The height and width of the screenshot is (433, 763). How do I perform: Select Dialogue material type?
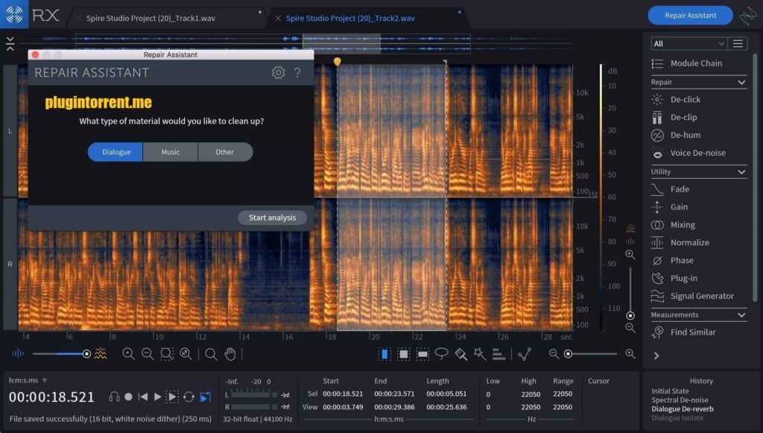coord(115,152)
